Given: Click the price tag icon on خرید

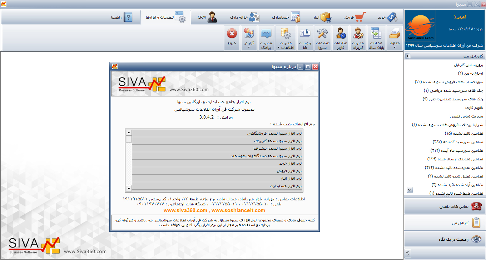Looking at the screenshot, I should 392,17.
